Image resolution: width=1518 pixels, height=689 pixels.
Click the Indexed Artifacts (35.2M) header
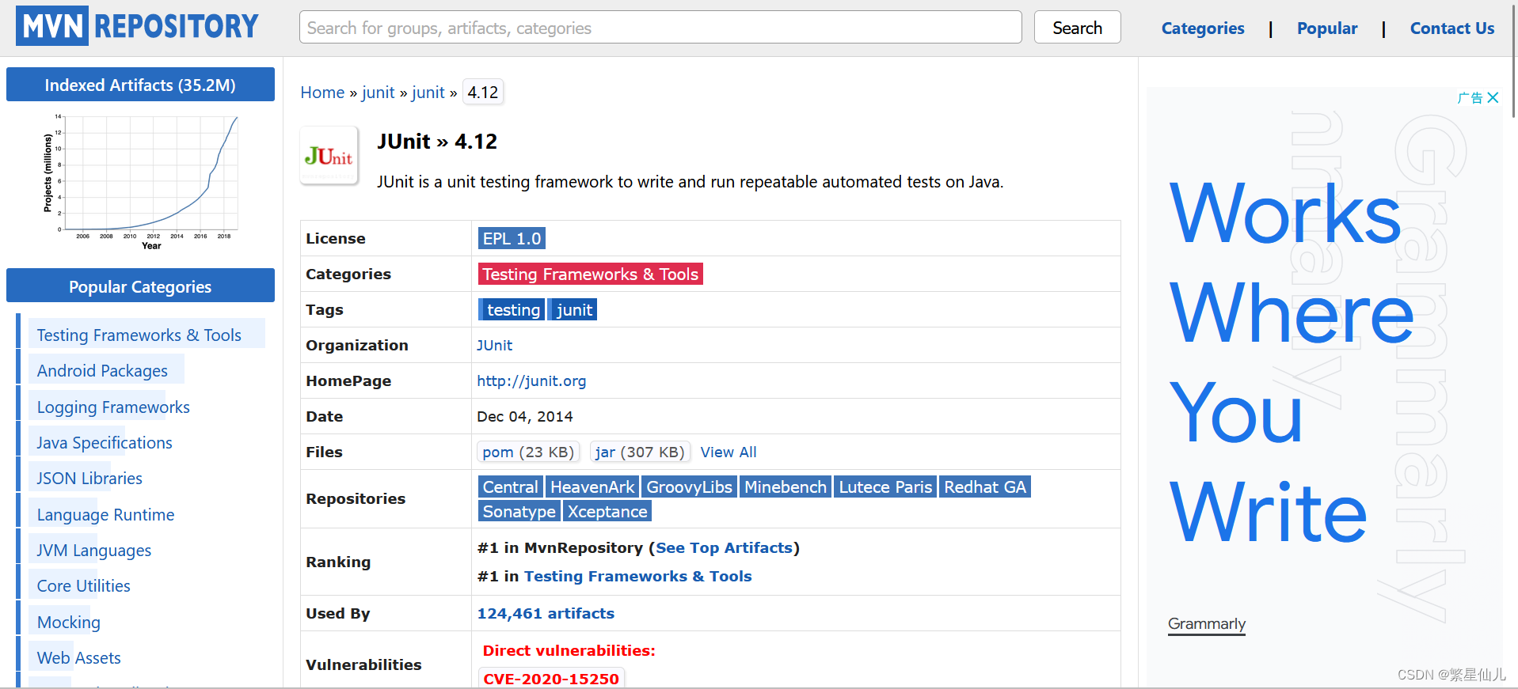pos(140,85)
